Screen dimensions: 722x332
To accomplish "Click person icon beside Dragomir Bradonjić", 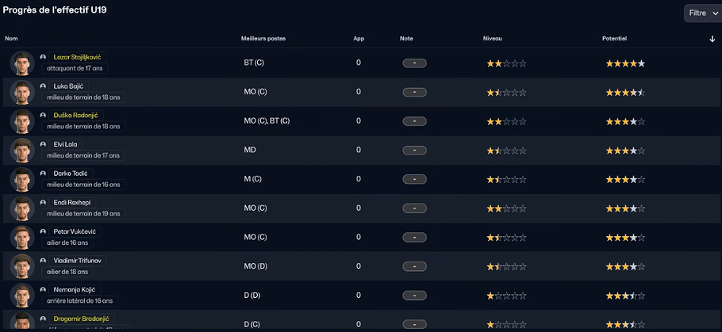I will [43, 319].
